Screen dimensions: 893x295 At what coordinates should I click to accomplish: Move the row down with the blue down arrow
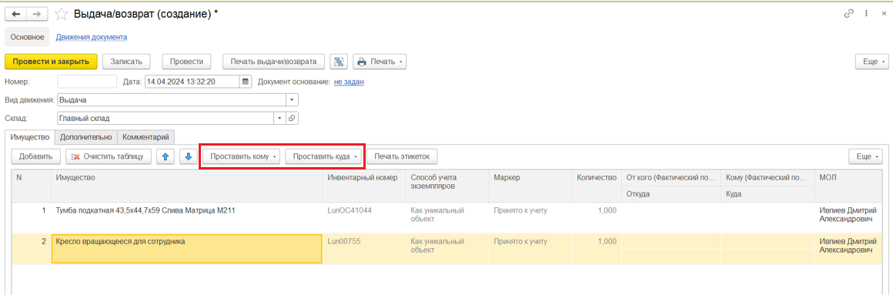[189, 156]
